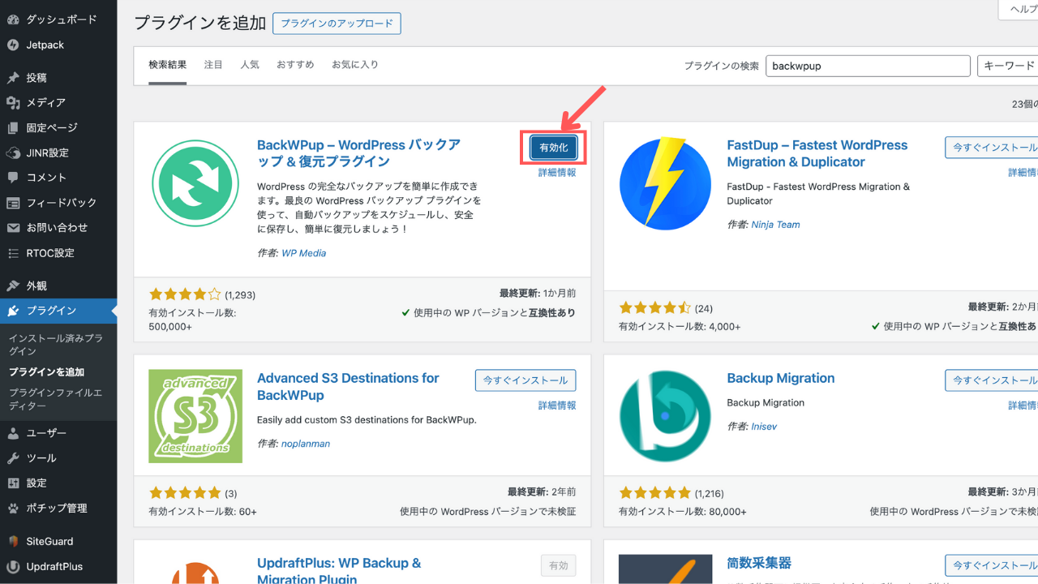
Task: Open FastDup plugin title link
Action: [817, 153]
